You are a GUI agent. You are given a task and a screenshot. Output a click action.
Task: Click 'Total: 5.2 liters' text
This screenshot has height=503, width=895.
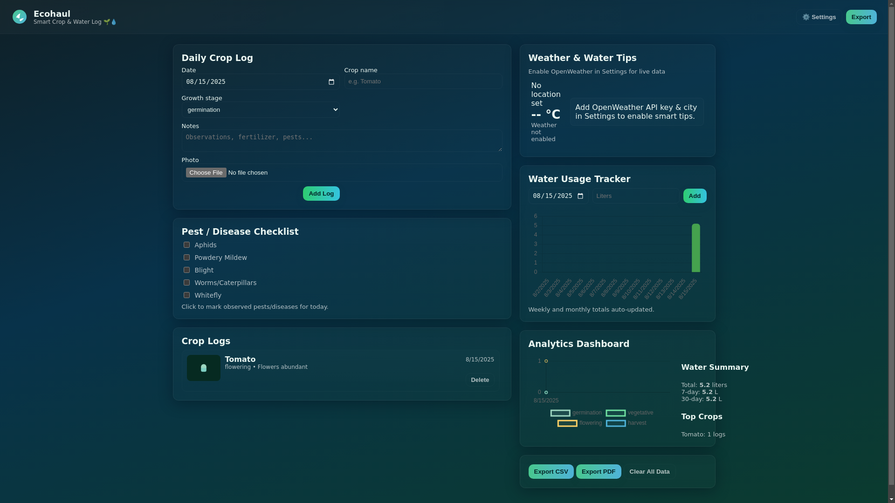coord(704,385)
